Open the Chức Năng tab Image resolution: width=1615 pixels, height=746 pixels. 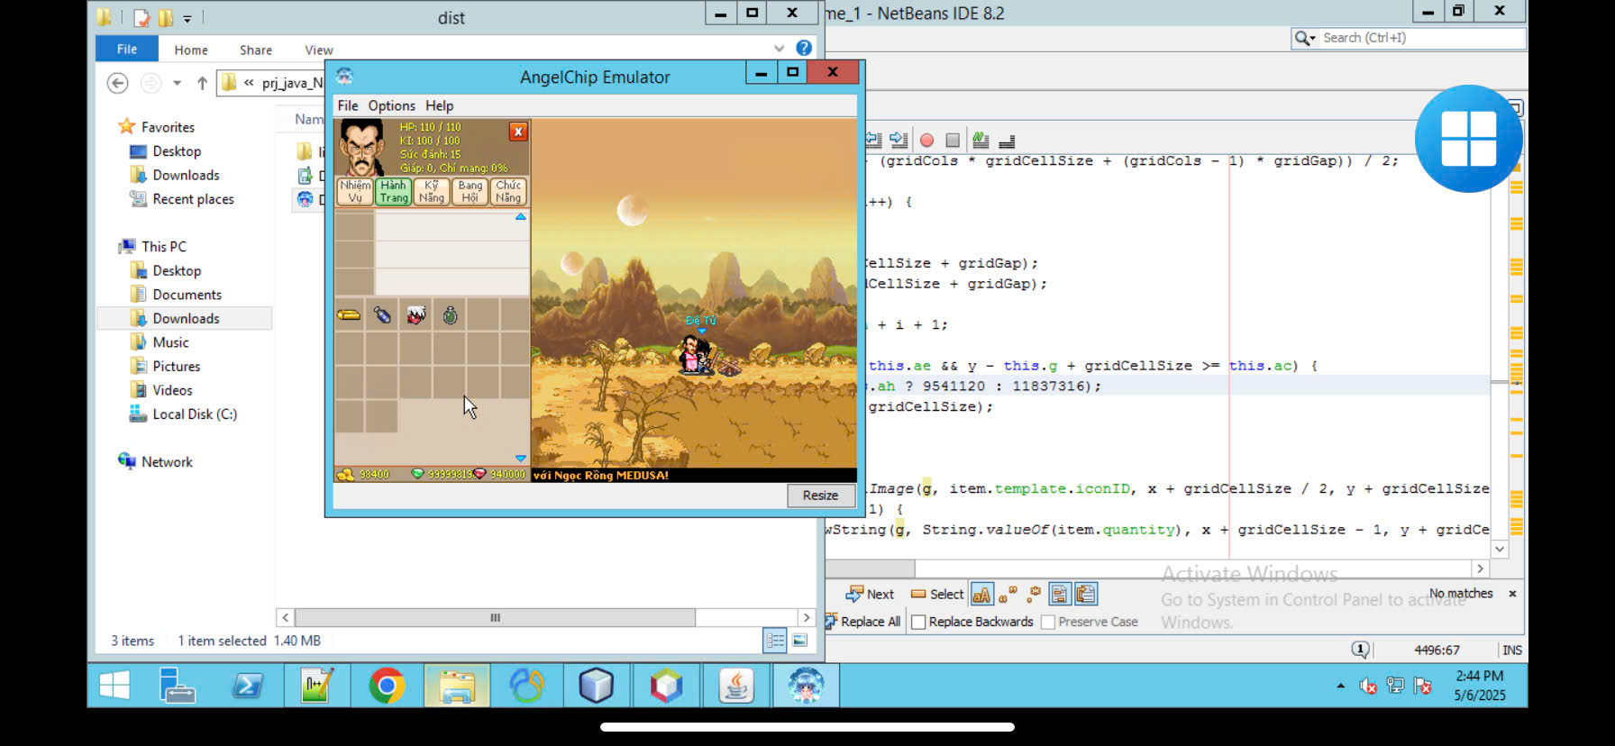click(x=508, y=191)
